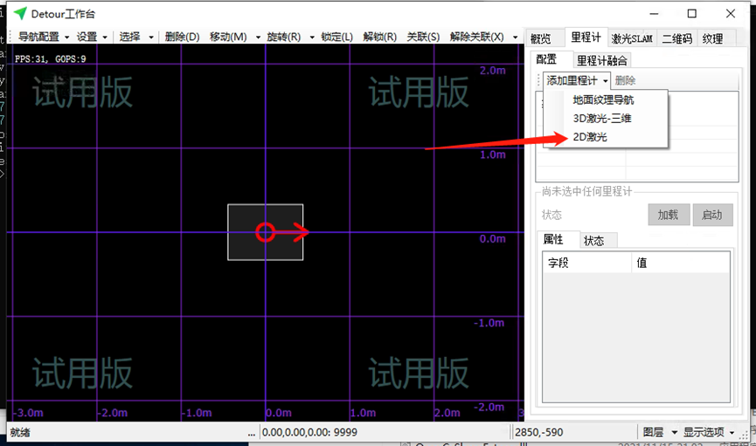Expand the 设置 dropdown in toolbar
Viewport: 756px width, 446px height.
pyautogui.click(x=92, y=37)
